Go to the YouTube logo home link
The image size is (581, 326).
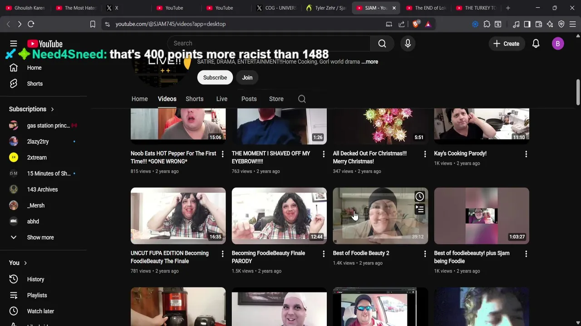44,44
